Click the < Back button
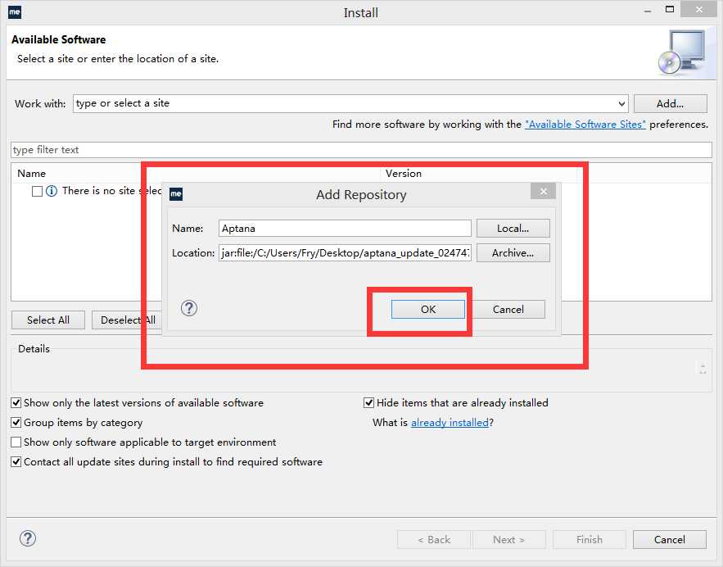The width and height of the screenshot is (723, 567). click(x=434, y=540)
